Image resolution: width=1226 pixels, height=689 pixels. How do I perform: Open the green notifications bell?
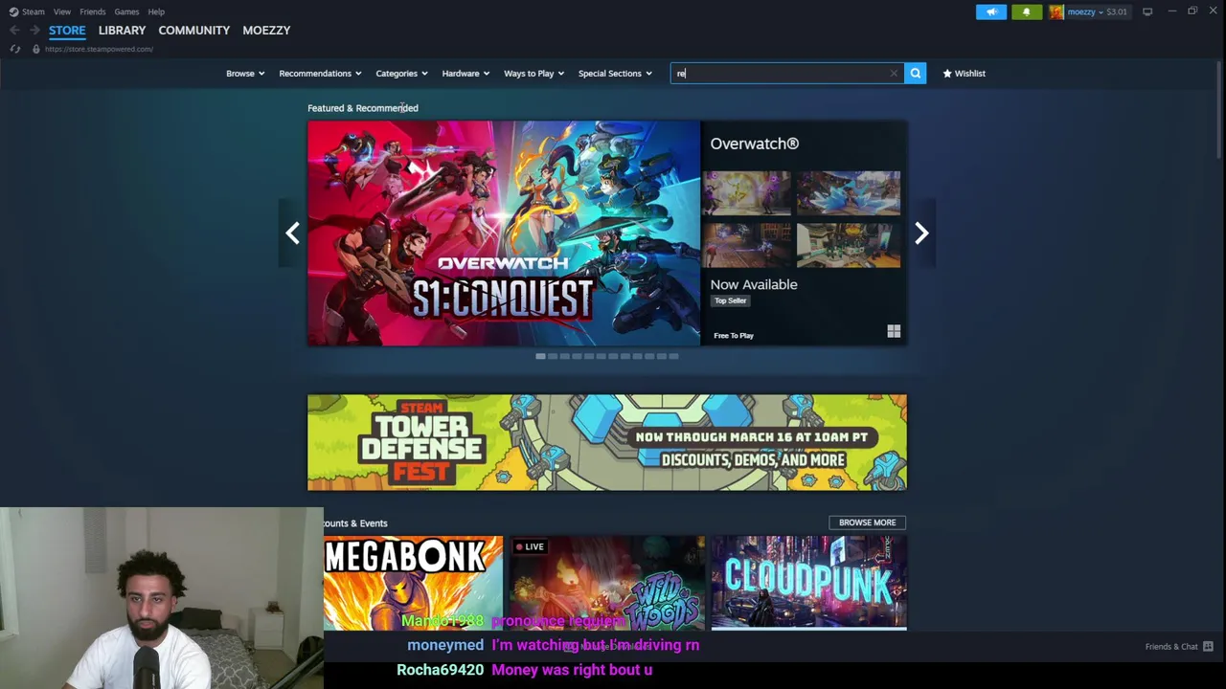click(1026, 11)
